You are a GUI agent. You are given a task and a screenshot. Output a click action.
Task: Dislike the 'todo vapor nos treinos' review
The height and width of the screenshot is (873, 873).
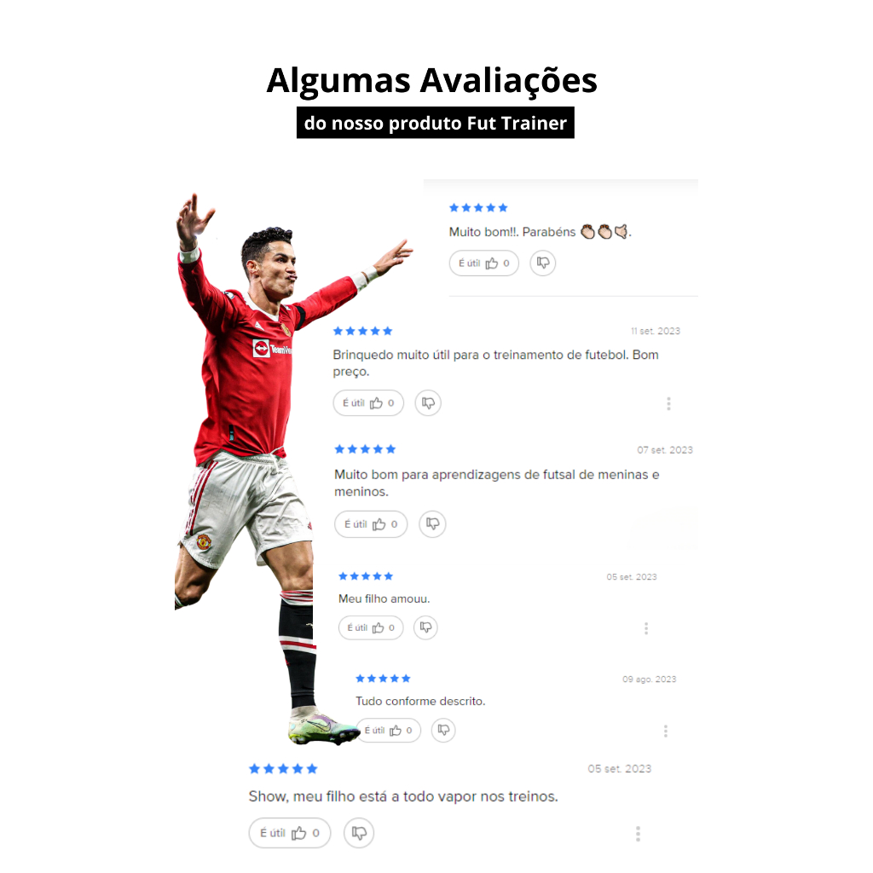pyautogui.click(x=359, y=833)
